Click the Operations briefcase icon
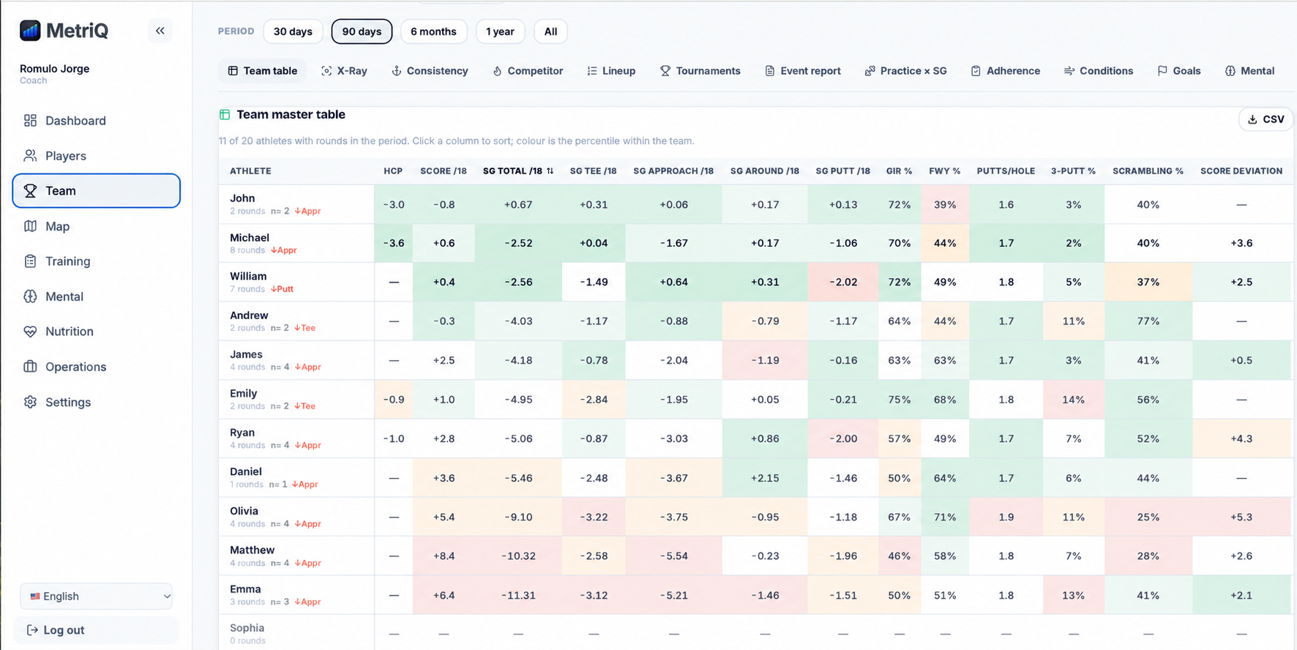The width and height of the screenshot is (1297, 650). (x=30, y=367)
